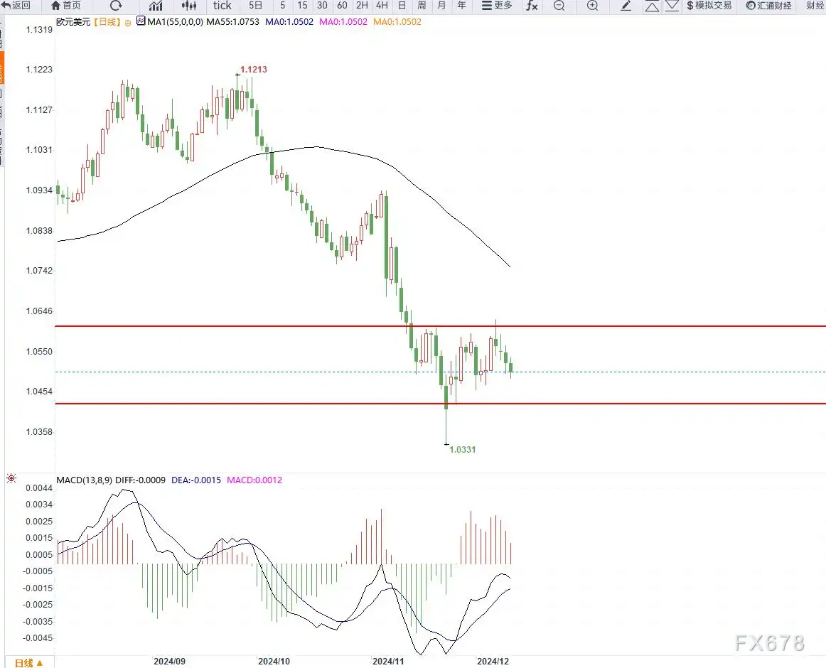The image size is (826, 668).
Task: Expand the 日线 period selector at bottom left
Action: 28,663
